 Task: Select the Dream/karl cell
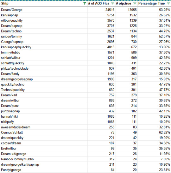tap(44, 95)
